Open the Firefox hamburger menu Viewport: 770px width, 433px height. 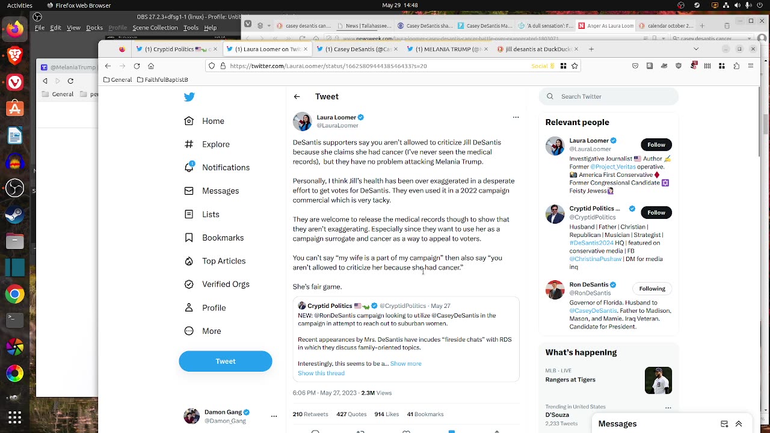pos(752,66)
